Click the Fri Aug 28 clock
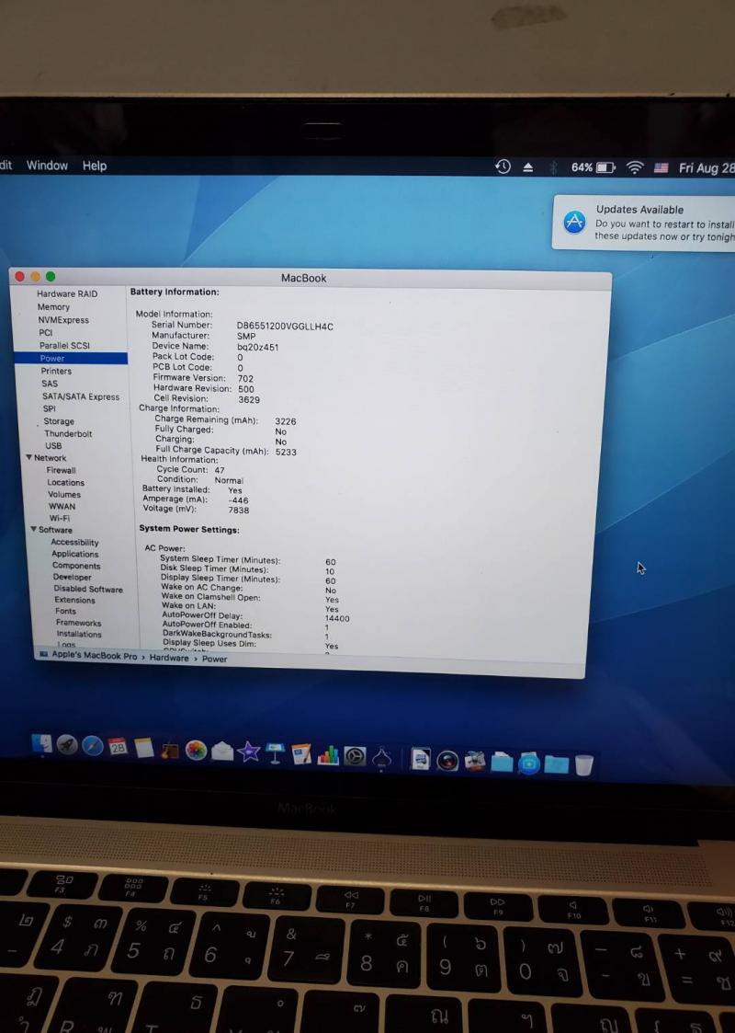Image resolution: width=735 pixels, height=1033 pixels. [x=706, y=168]
